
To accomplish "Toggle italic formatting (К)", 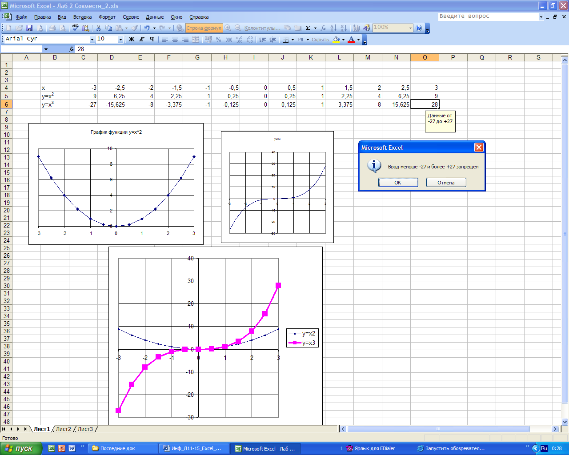I will pyautogui.click(x=142, y=40).
